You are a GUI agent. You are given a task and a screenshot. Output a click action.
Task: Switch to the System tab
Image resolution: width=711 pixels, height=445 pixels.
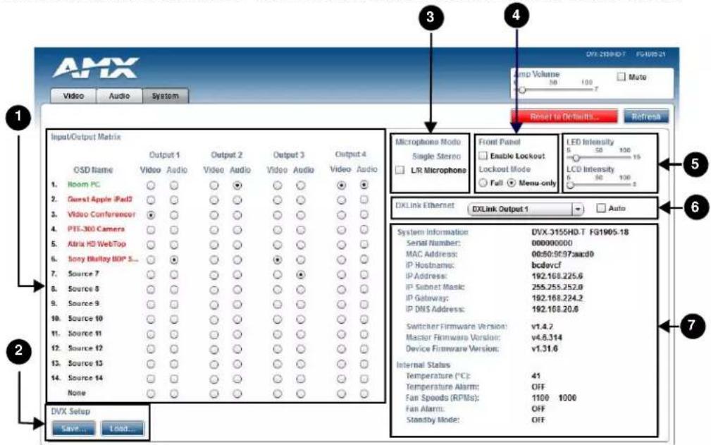coord(165,96)
